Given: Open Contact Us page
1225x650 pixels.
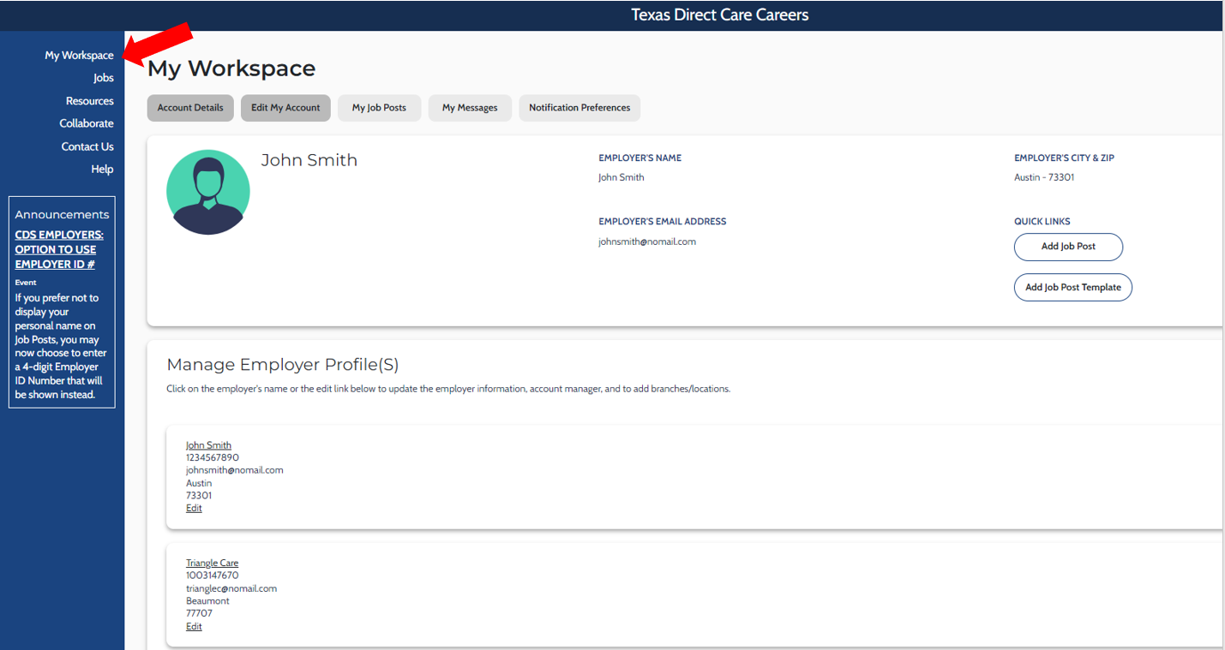Looking at the screenshot, I should click(87, 146).
